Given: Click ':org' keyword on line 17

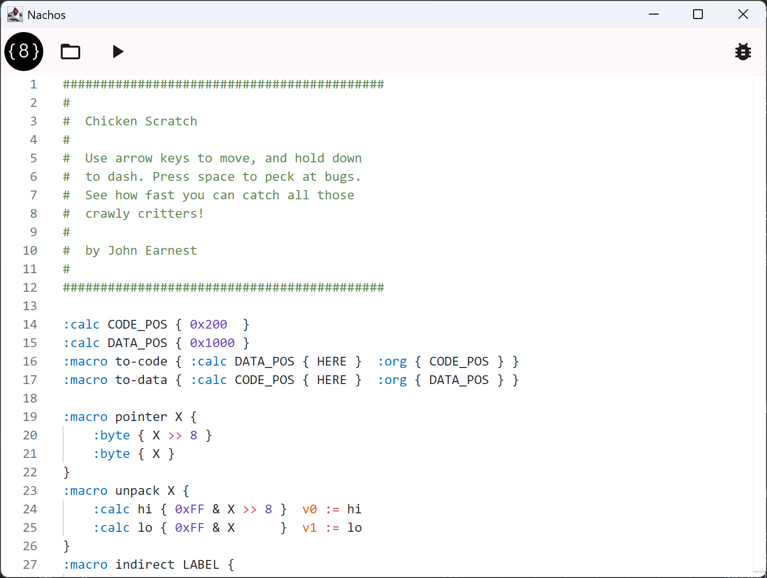Looking at the screenshot, I should click(392, 380).
